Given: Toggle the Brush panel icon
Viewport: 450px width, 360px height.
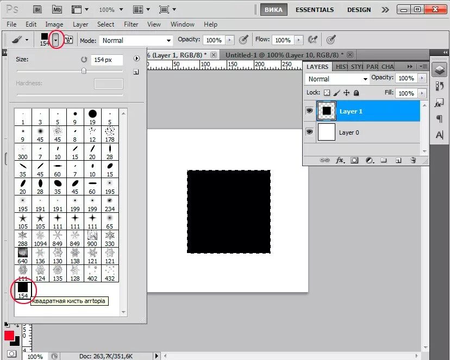Looking at the screenshot, I should tap(68, 40).
